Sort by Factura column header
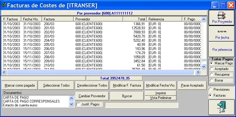The image size is (236, 117). coord(58,19)
